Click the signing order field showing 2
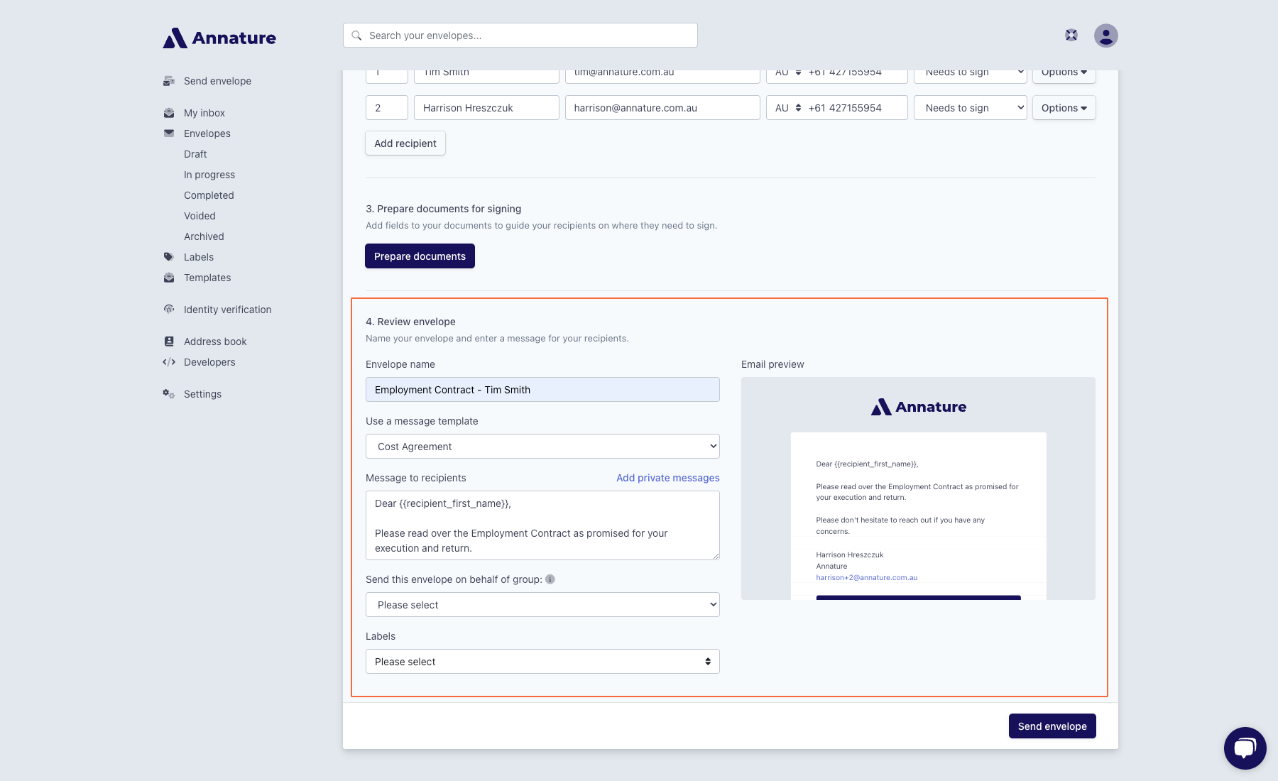The height and width of the screenshot is (781, 1278). pos(387,108)
